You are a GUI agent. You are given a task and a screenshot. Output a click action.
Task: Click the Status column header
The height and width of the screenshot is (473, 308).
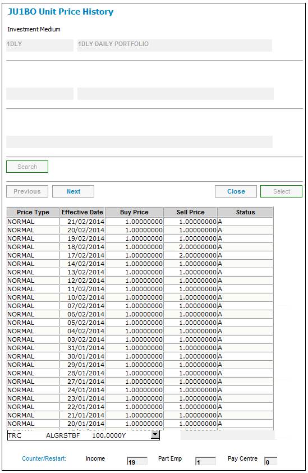coord(245,212)
